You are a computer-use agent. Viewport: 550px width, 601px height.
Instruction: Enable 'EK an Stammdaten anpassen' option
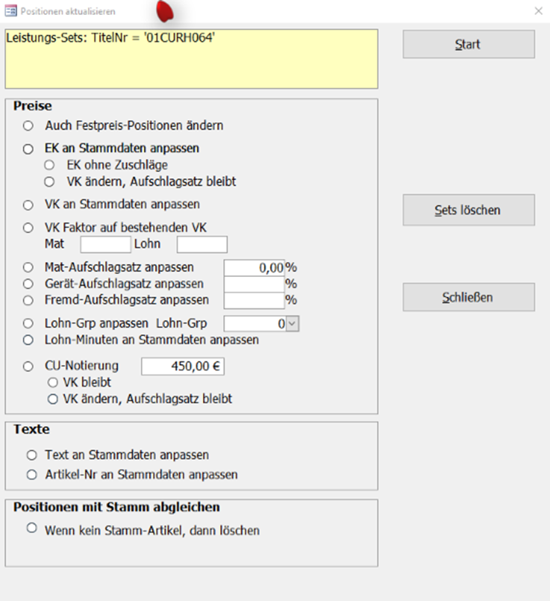(x=29, y=149)
